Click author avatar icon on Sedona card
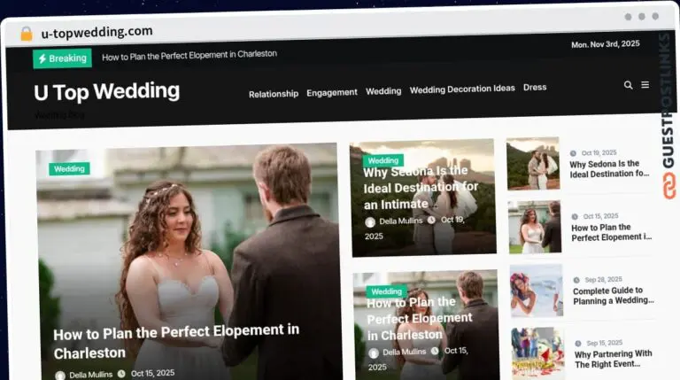Viewport: 680px width, 380px height. [370, 222]
